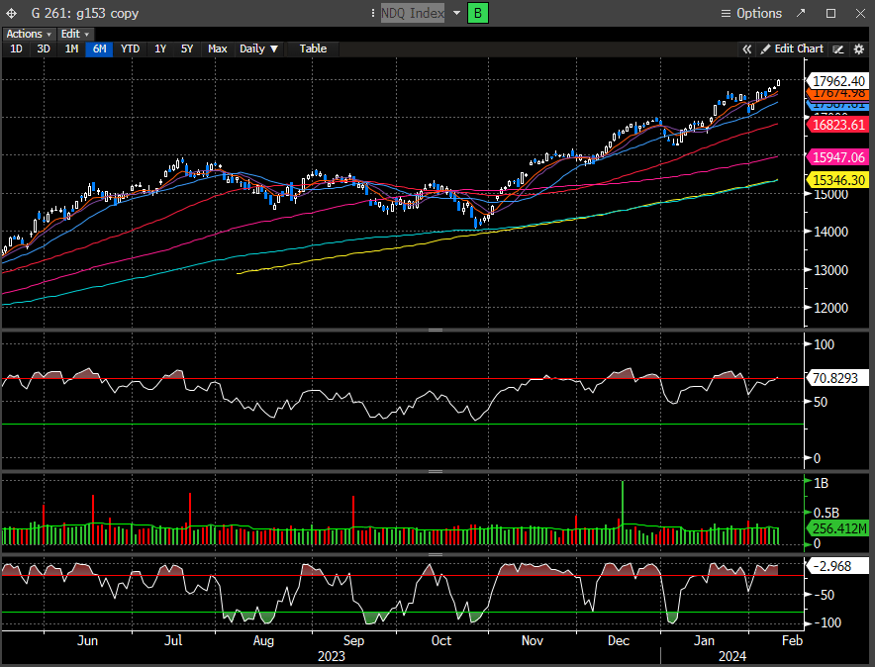The width and height of the screenshot is (875, 667).
Task: Click the 2024 year label on axis
Action: 732,656
